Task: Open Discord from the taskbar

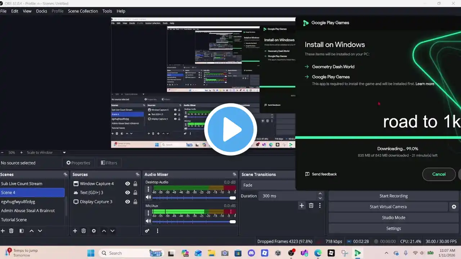Action: tap(251, 253)
